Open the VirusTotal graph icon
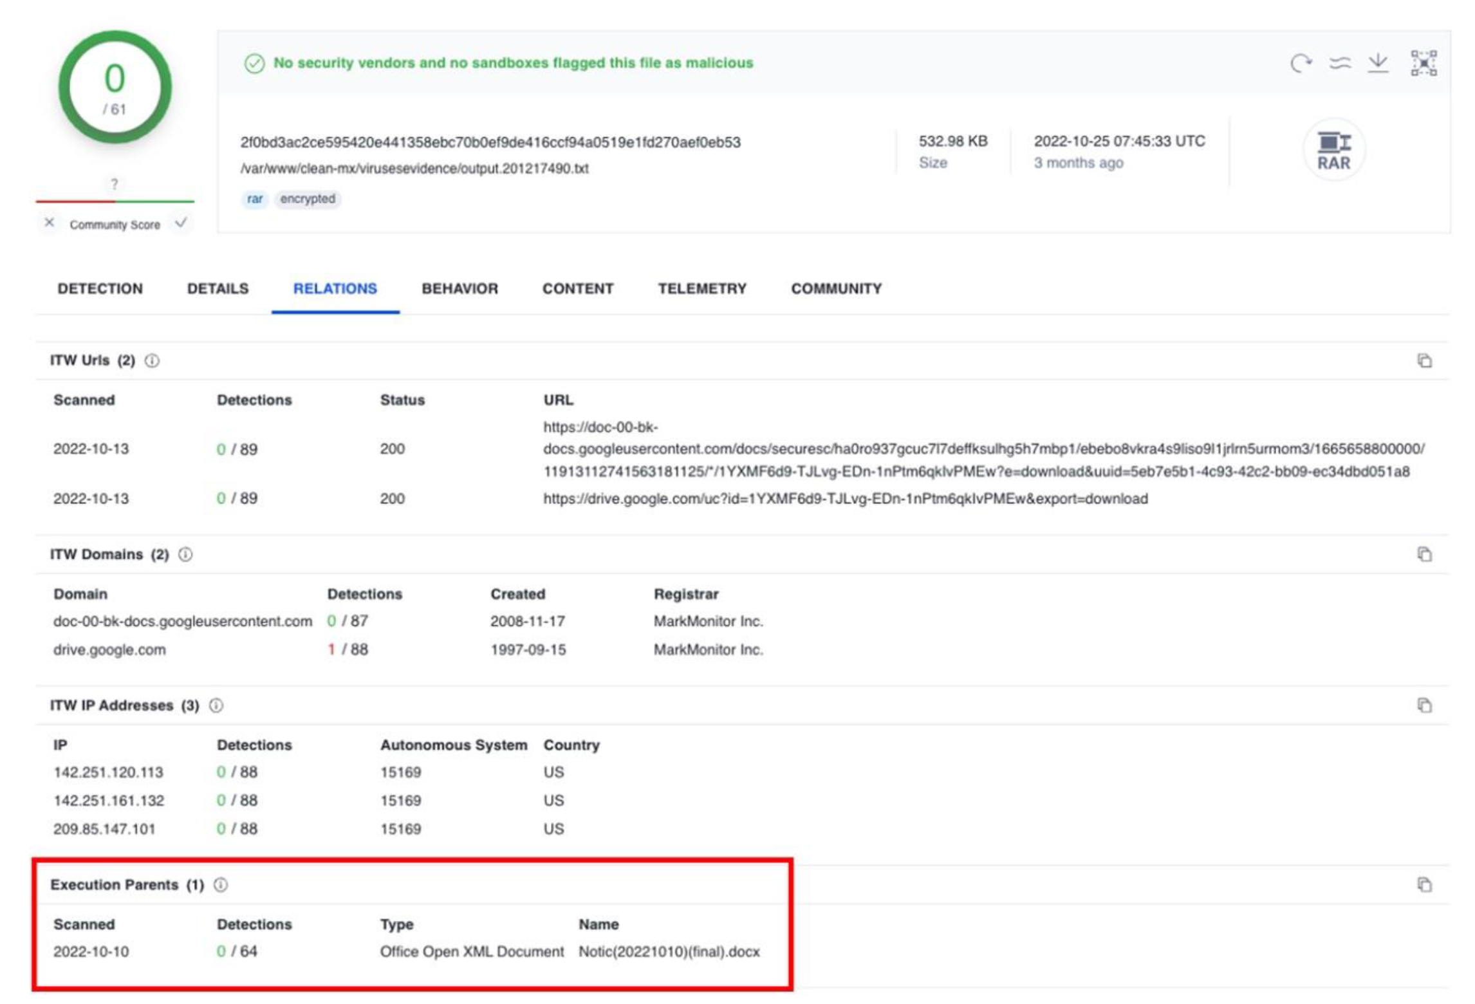 coord(1424,63)
